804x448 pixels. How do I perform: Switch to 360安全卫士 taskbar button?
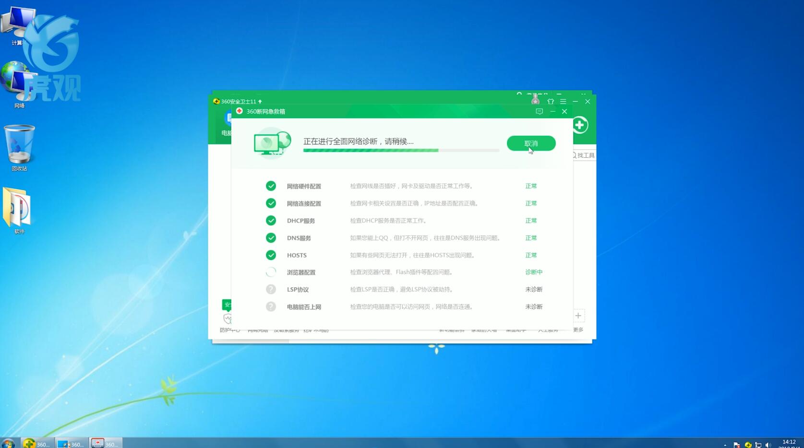(x=37, y=443)
